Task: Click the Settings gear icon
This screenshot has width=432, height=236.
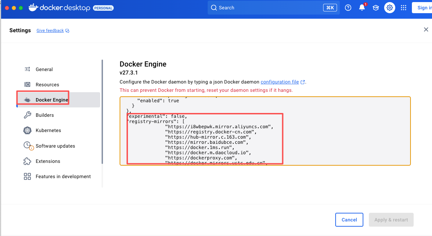Action: coord(390,8)
